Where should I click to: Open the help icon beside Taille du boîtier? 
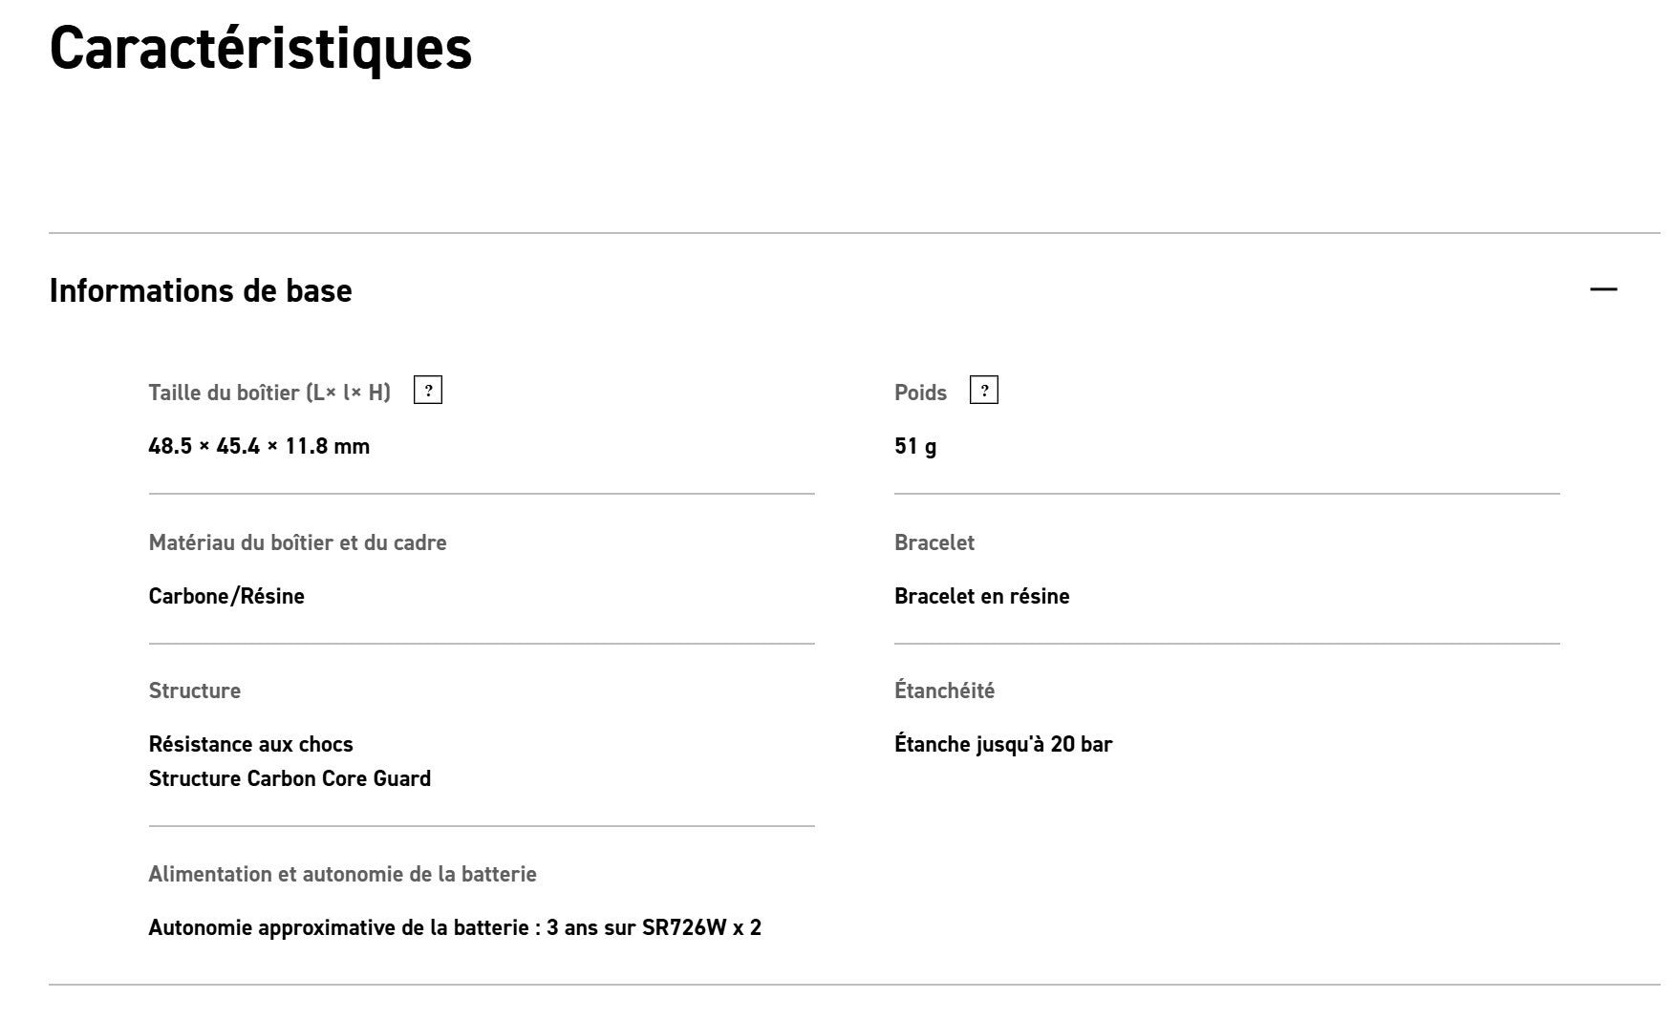427,391
